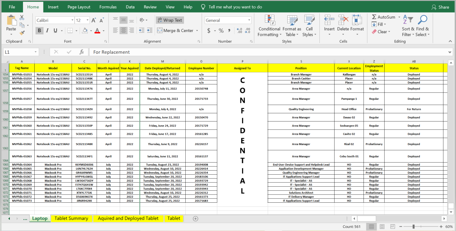The image size is (456, 231).
Task: Toggle Middle Align vertical alignment
Action: [124, 20]
